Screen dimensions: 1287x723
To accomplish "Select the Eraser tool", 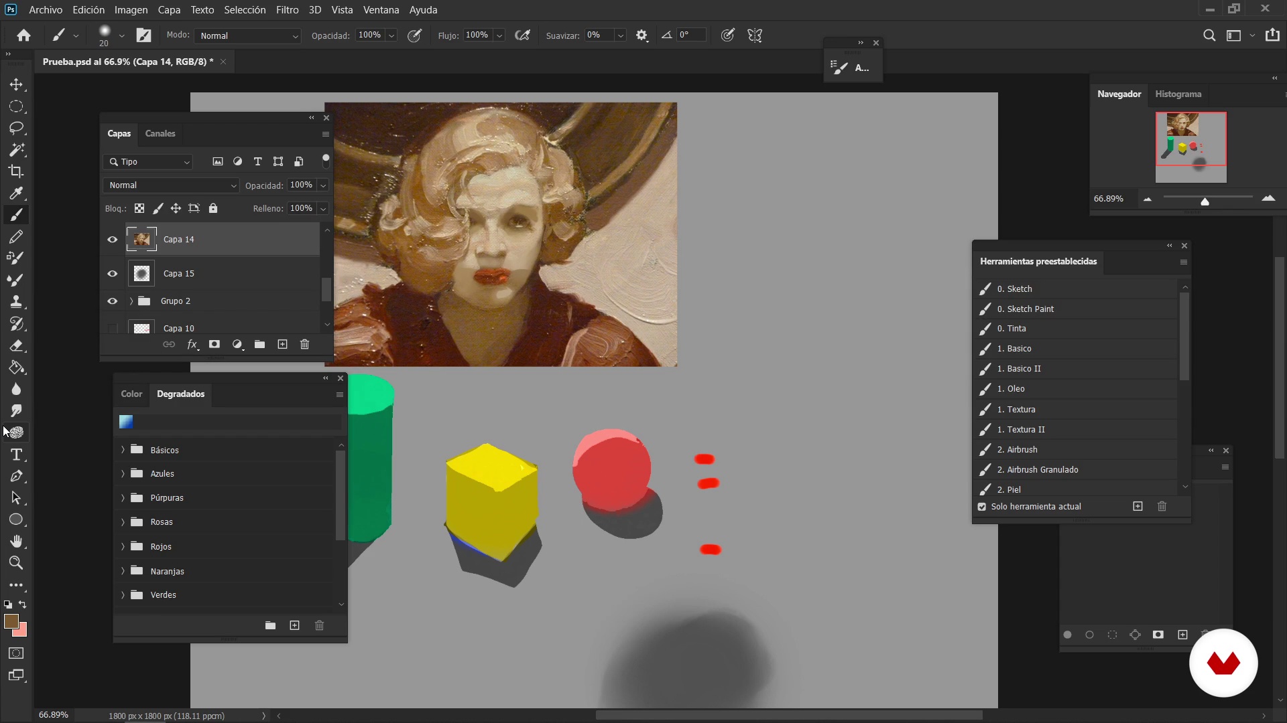I will point(16,345).
